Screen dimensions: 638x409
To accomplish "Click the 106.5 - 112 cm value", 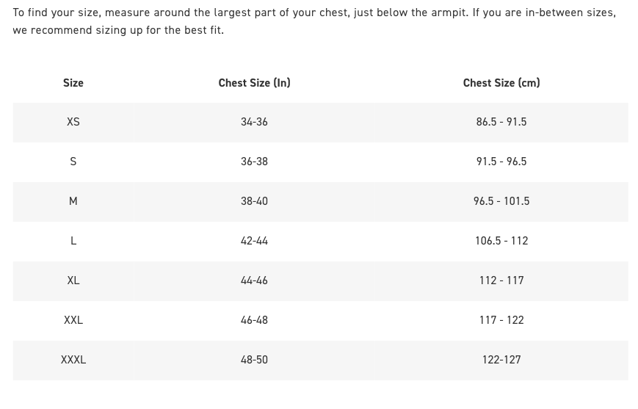I will 501,241.
